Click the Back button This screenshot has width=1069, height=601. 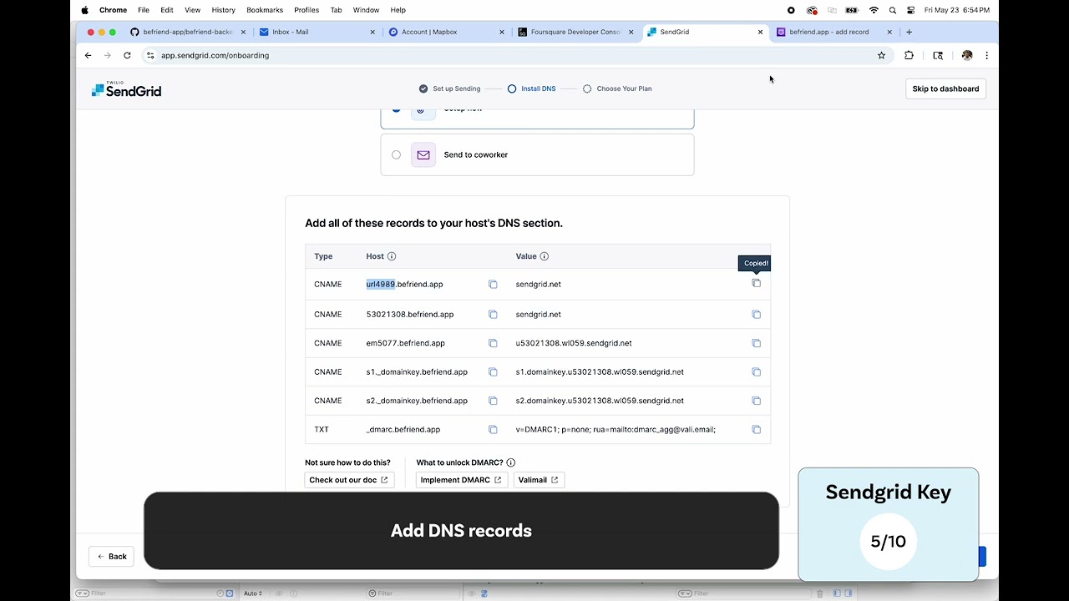[x=112, y=557]
